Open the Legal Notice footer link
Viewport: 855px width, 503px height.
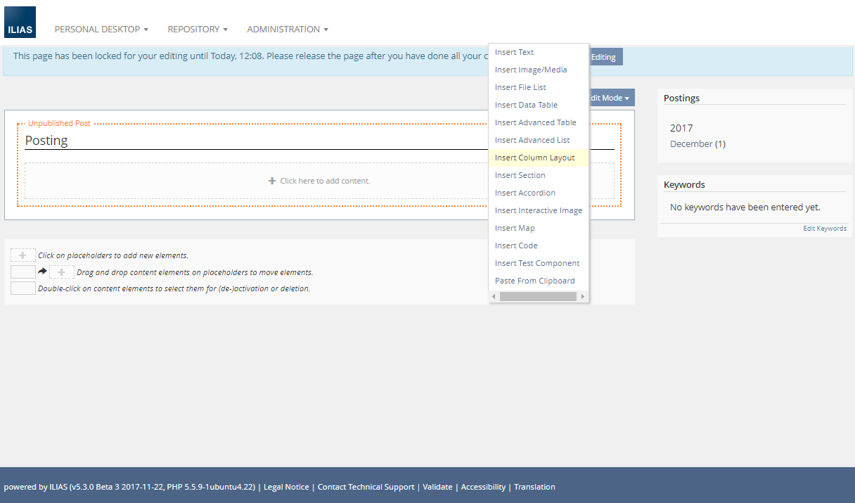click(286, 487)
